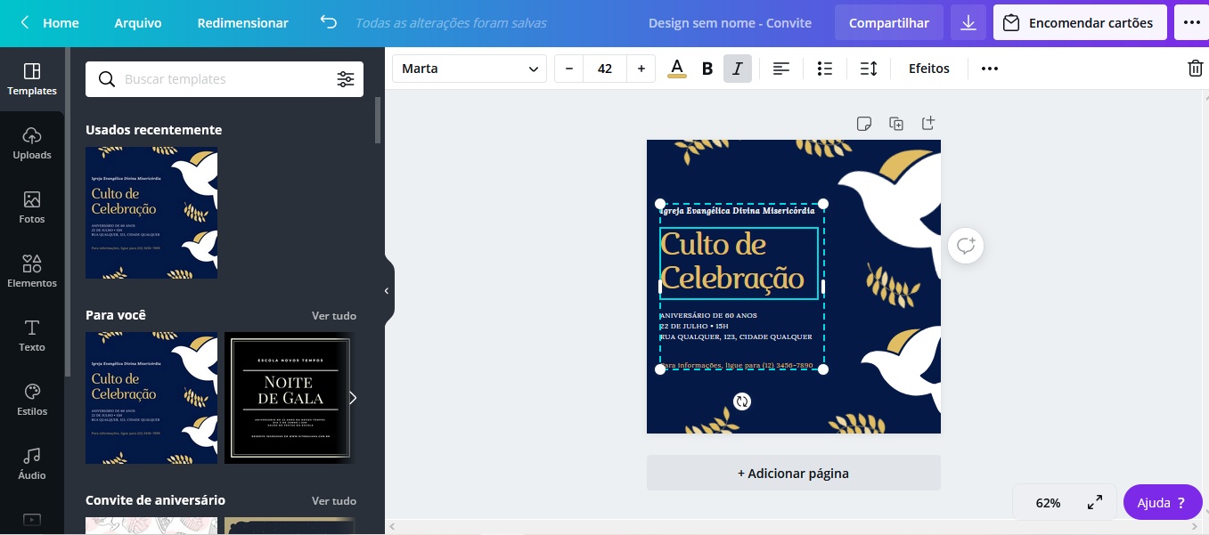1209x535 pixels.
Task: Delete selected element with trash icon
Action: [1195, 69]
